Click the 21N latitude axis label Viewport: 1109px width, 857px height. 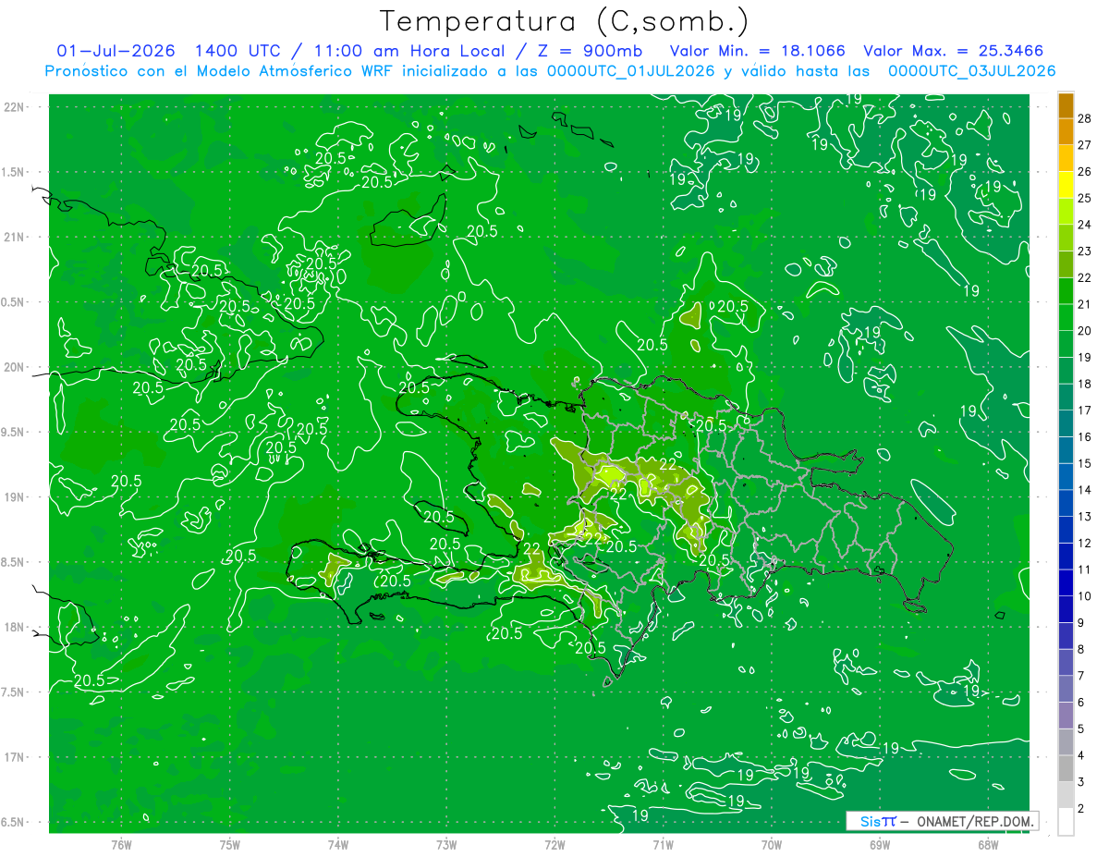coord(16,237)
